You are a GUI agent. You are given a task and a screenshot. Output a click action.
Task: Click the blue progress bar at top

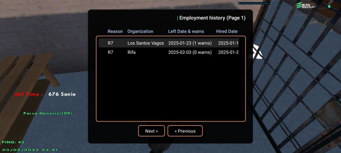pos(254,3)
